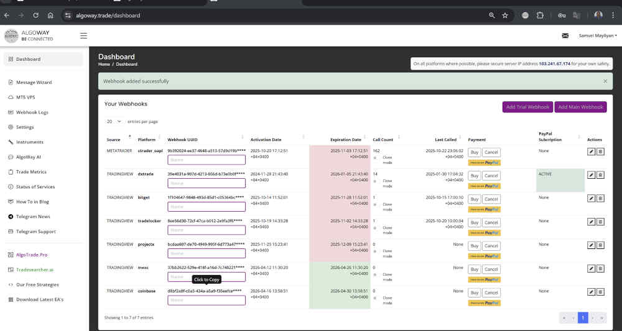Click Add Main Webhook button
The width and height of the screenshot is (622, 331).
pyautogui.click(x=581, y=107)
